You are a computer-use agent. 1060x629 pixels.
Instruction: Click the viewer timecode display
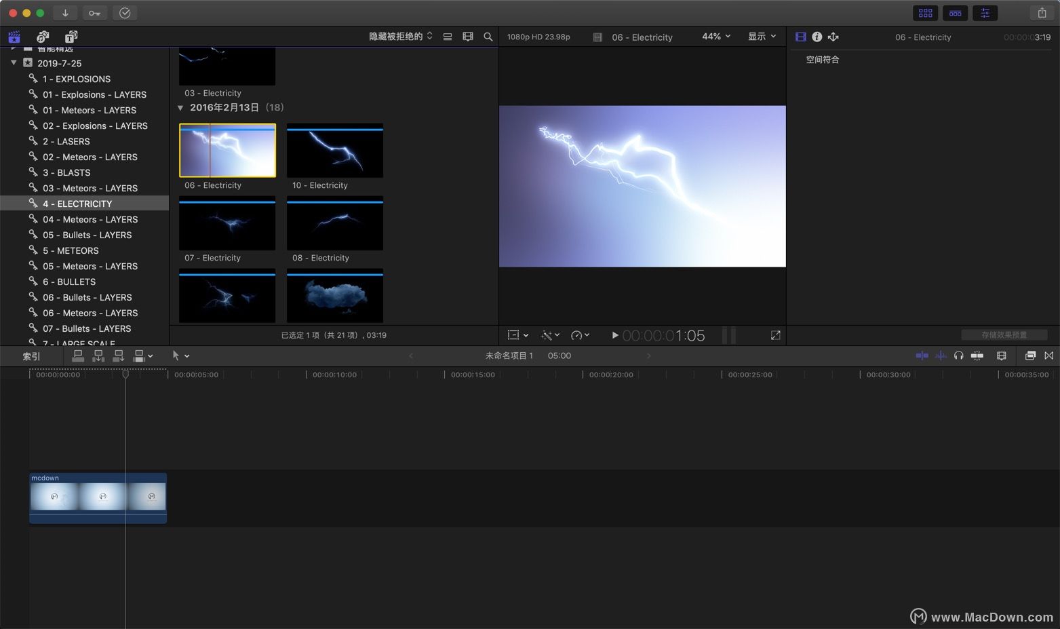pos(663,335)
